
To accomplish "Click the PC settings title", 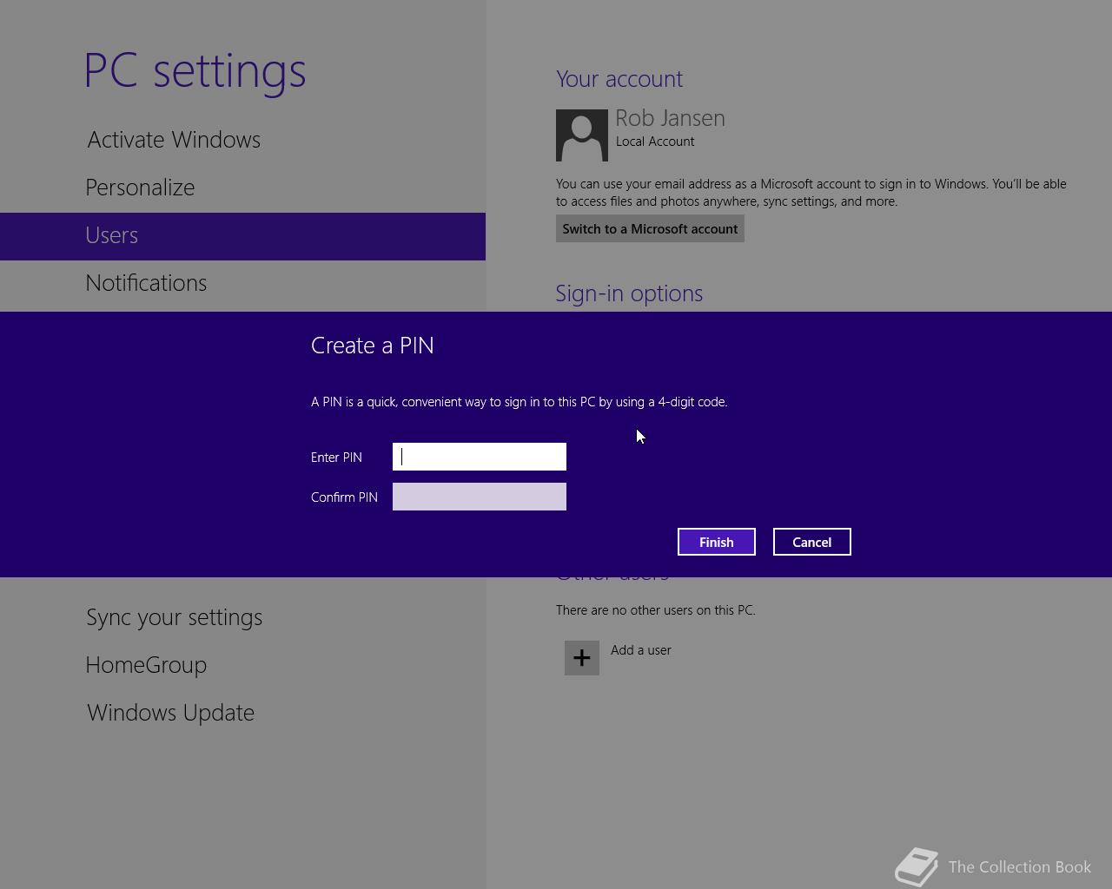I will point(195,71).
